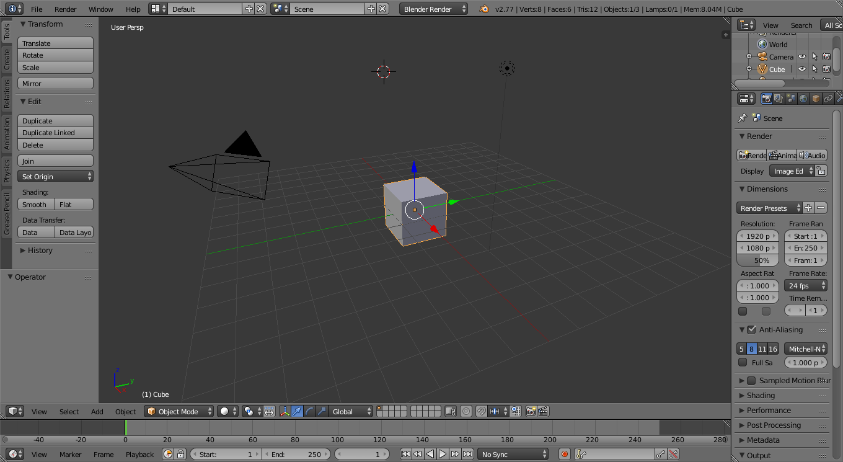Open the pivot point selector
Viewport: 843px width, 462px height.
[x=252, y=411]
